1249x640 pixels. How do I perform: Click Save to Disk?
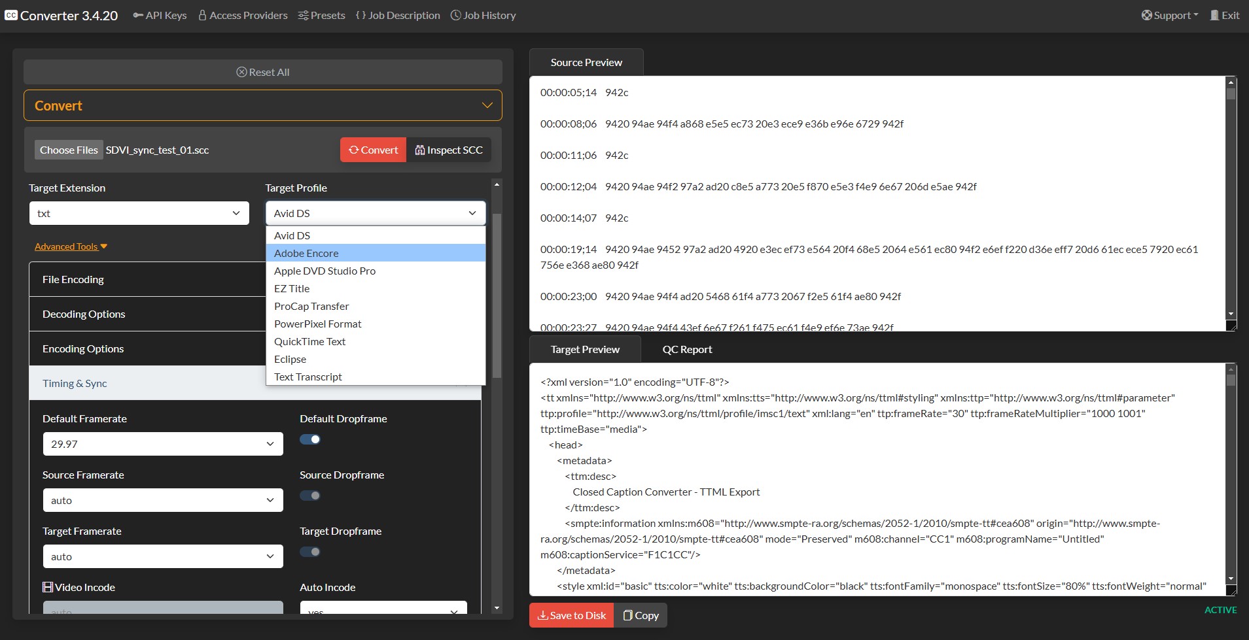570,615
